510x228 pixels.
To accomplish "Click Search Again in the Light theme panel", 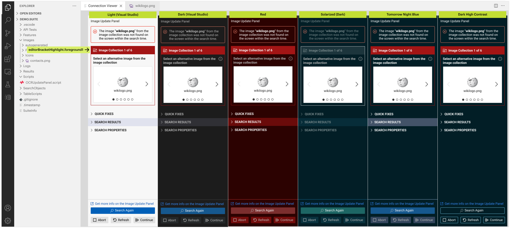I will (123, 211).
